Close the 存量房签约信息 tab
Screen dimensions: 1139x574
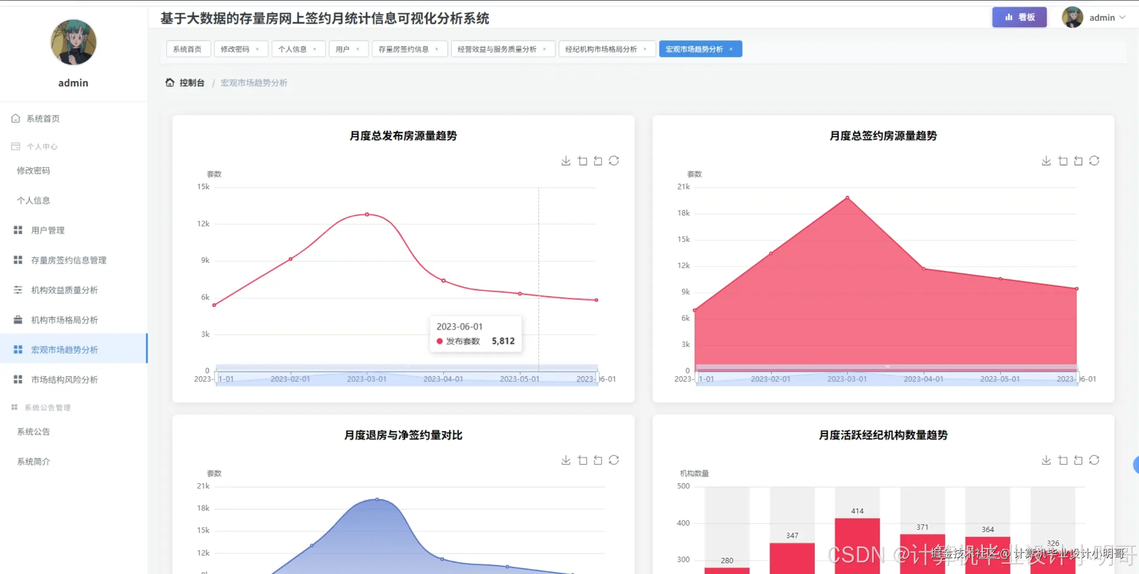click(436, 49)
